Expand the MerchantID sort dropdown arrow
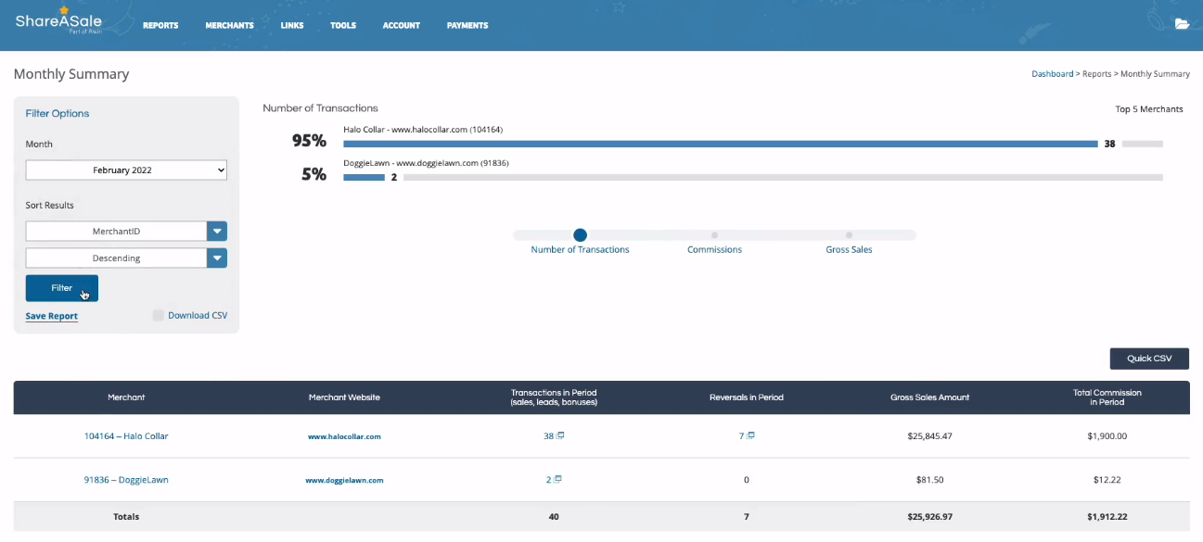 (x=217, y=231)
